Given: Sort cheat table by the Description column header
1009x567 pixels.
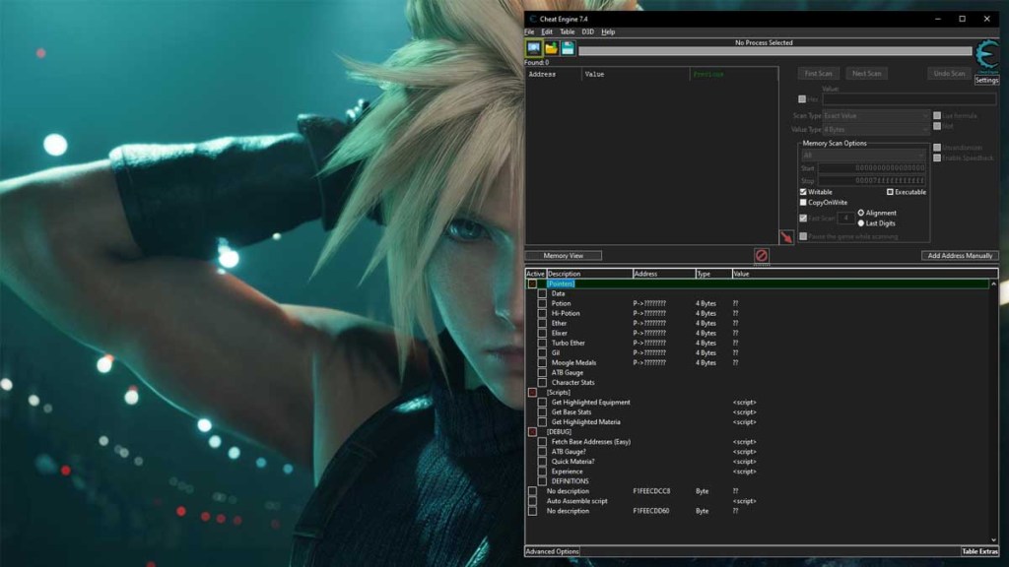Looking at the screenshot, I should 589,274.
